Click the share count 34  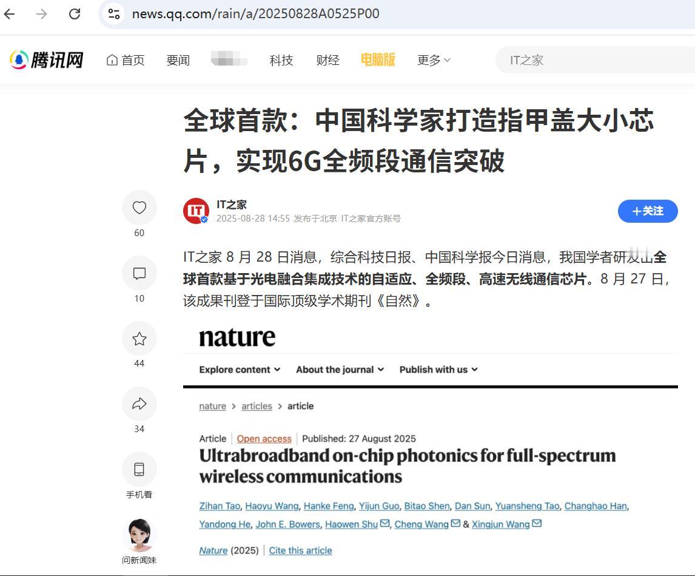pyautogui.click(x=139, y=429)
